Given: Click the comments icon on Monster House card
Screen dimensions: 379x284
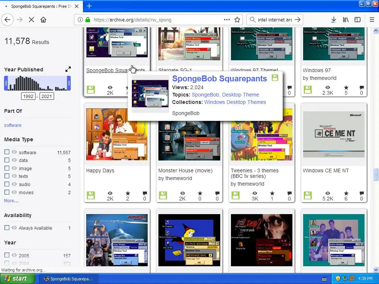Looking at the screenshot, I should tap(217, 193).
